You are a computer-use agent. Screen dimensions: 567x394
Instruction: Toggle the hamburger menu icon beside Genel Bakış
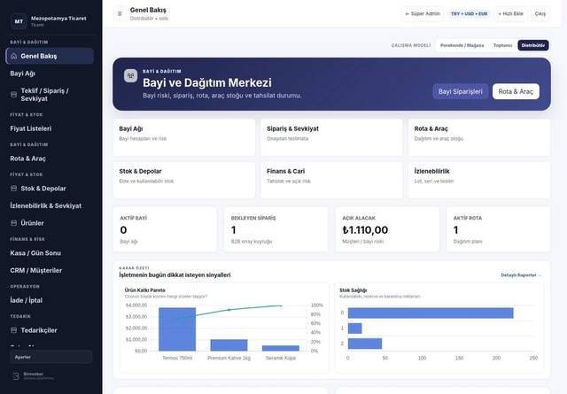(120, 14)
